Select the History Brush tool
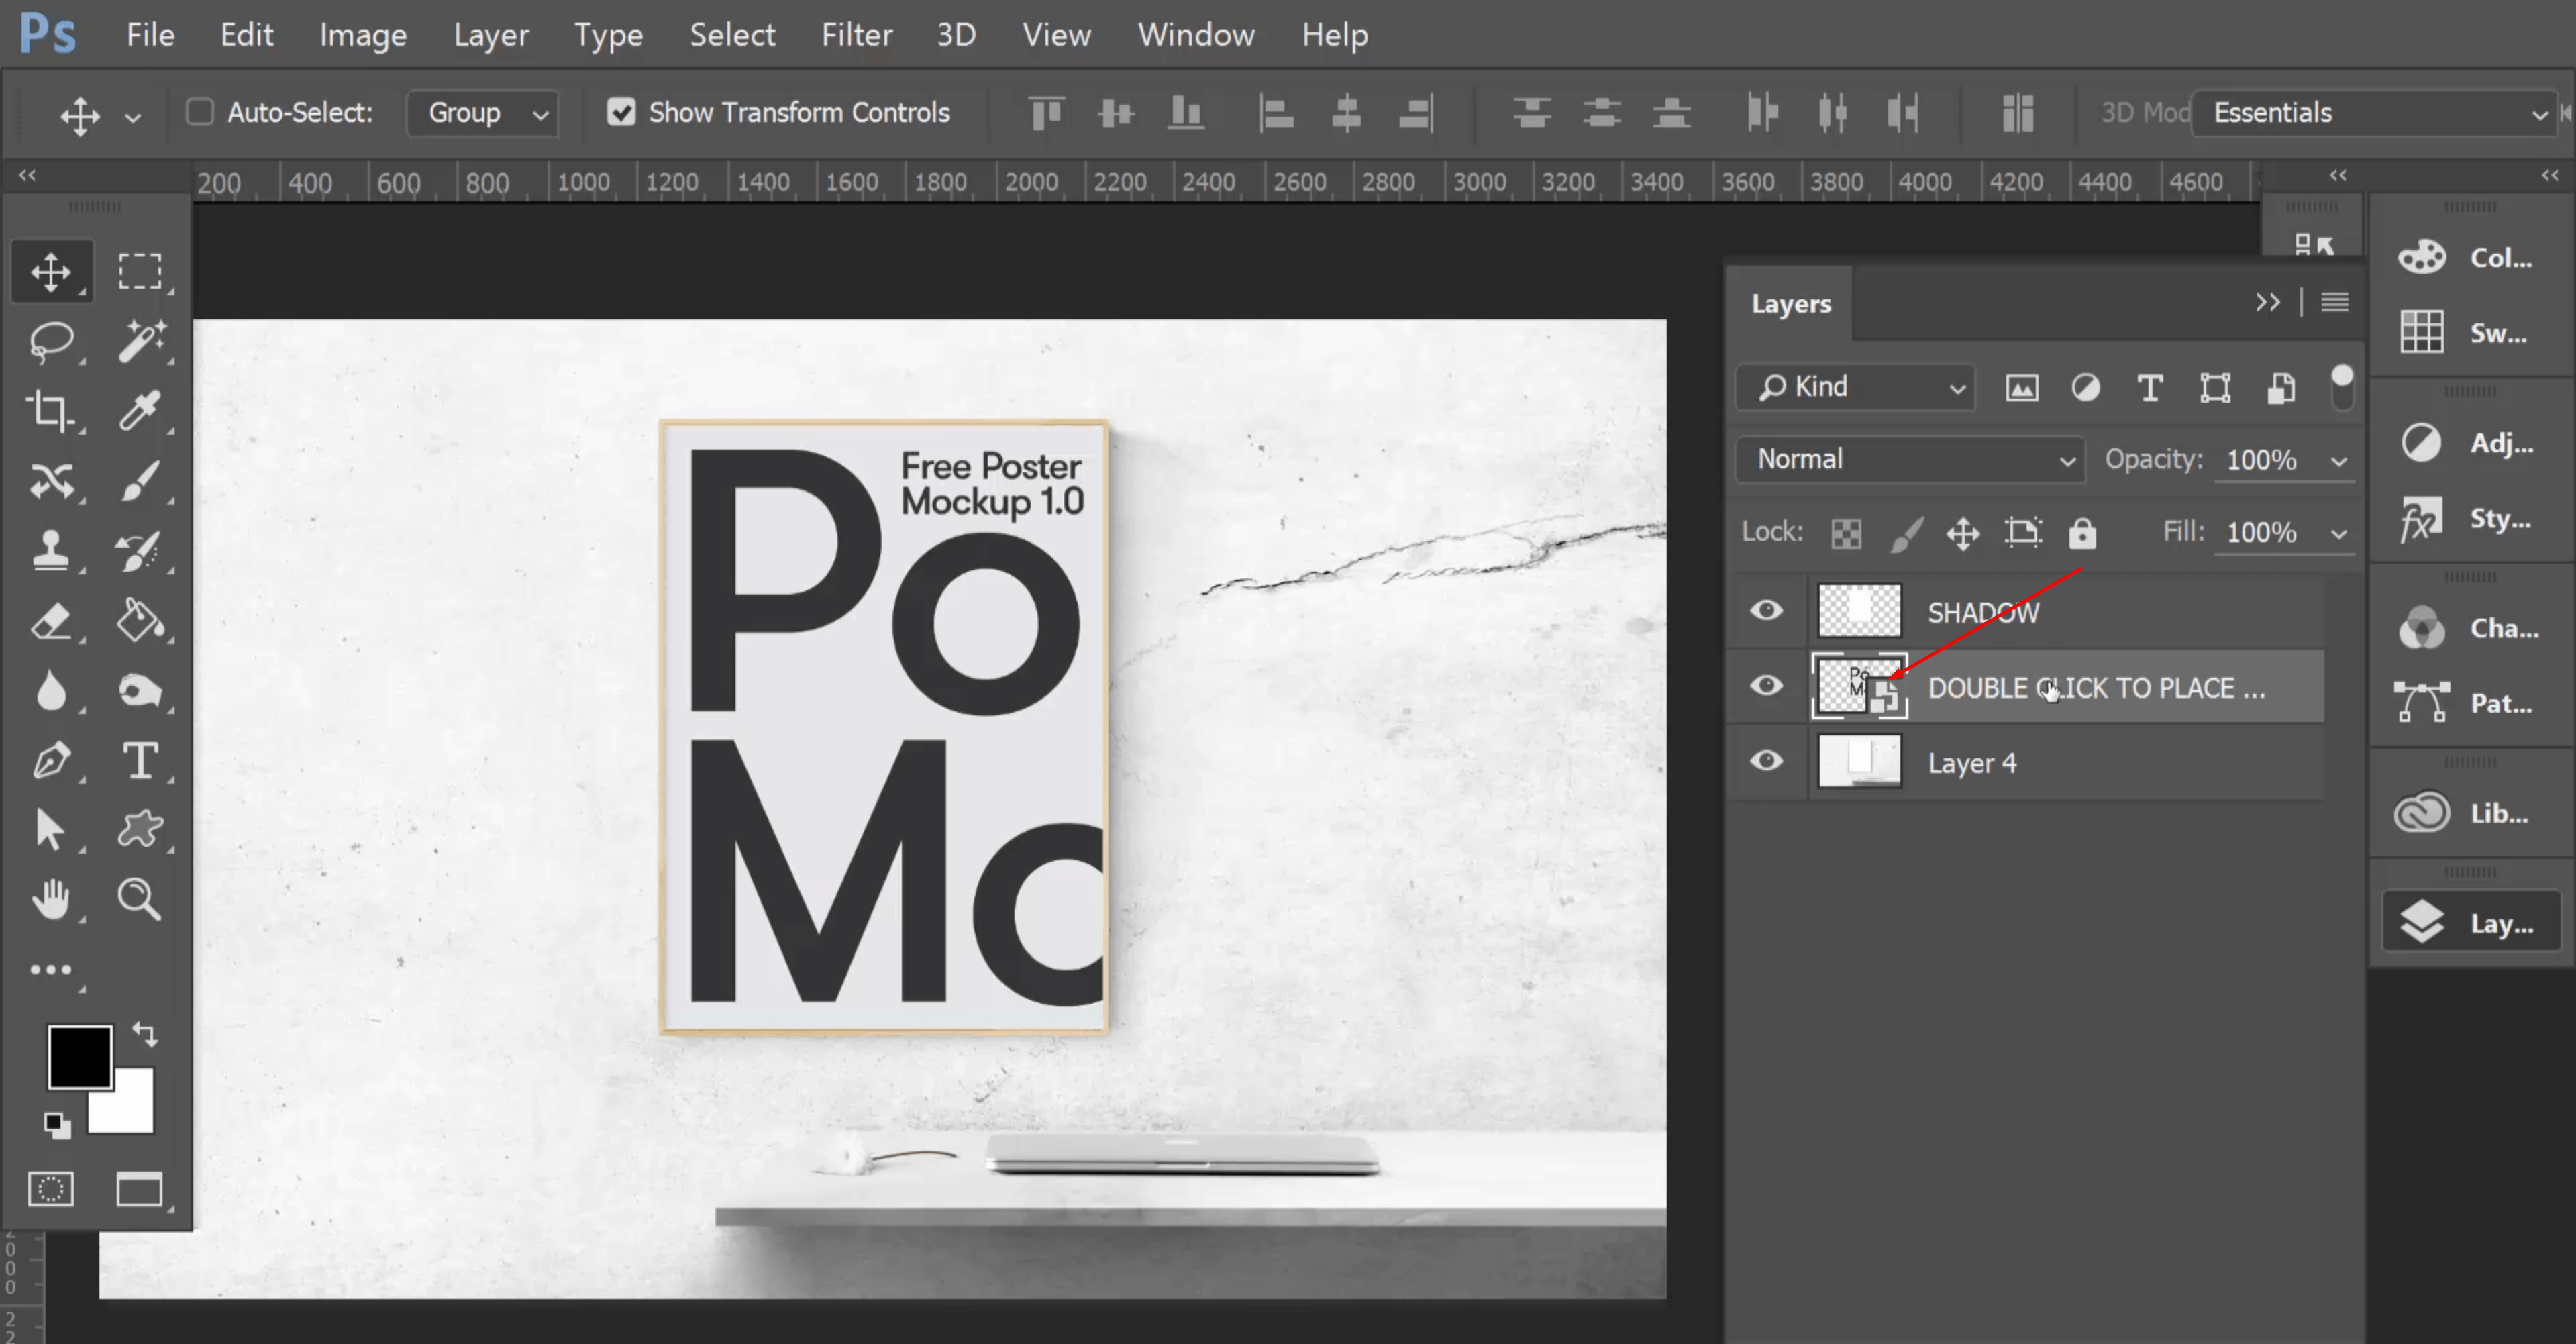Viewport: 2576px width, 1344px height. tap(139, 551)
